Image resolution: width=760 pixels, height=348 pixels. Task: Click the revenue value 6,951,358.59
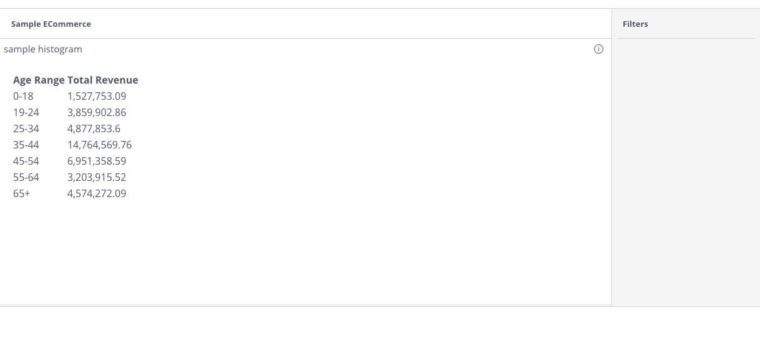click(x=97, y=161)
